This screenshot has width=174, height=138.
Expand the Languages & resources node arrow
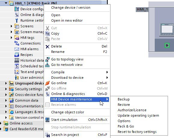(6, 112)
